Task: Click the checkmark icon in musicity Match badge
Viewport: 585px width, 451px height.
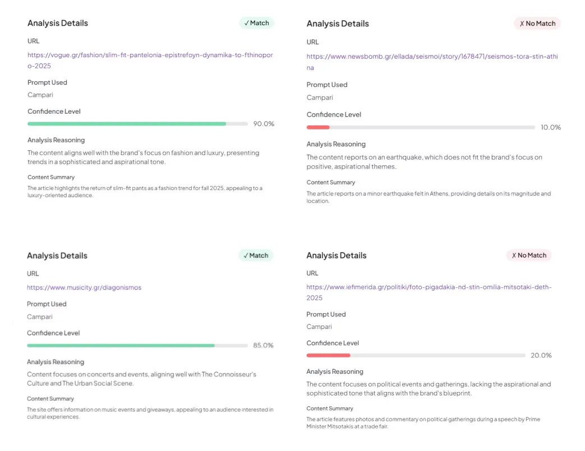Action: click(246, 255)
